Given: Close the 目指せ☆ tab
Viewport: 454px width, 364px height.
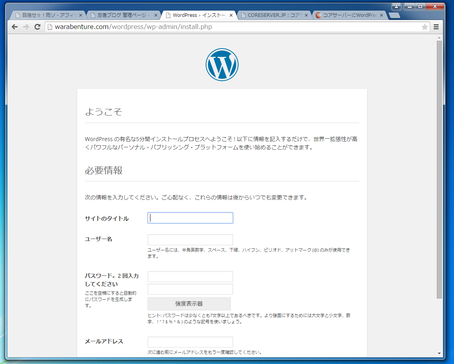Looking at the screenshot, I should (x=80, y=15).
